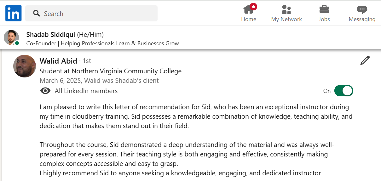Screen dimensions: 381x181
Task: Open Walid Abid's profile name link
Action: tap(58, 61)
